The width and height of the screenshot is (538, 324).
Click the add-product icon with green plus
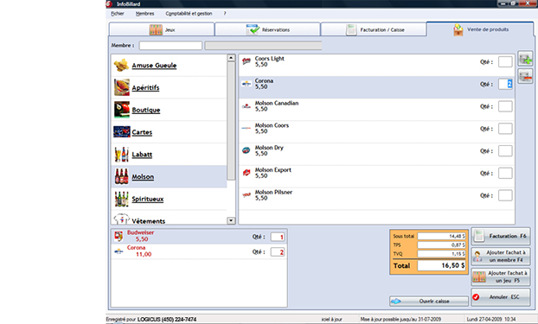coord(525,59)
